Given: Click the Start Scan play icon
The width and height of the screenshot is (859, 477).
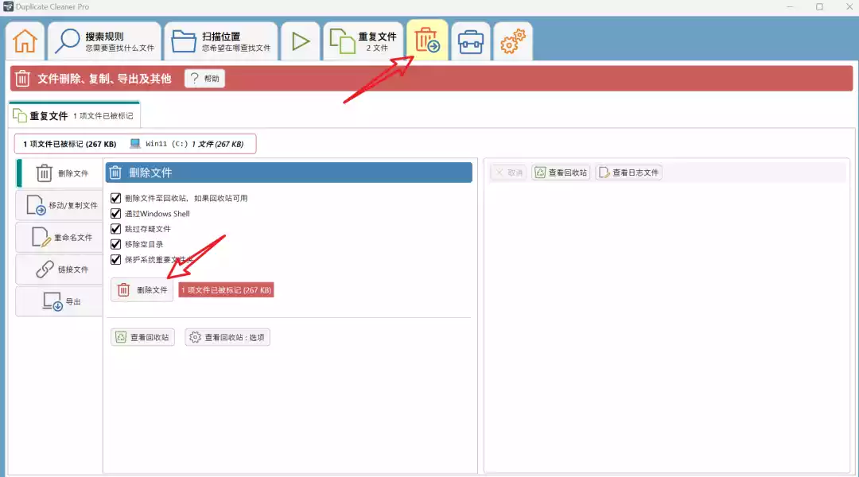Looking at the screenshot, I should click(x=300, y=41).
